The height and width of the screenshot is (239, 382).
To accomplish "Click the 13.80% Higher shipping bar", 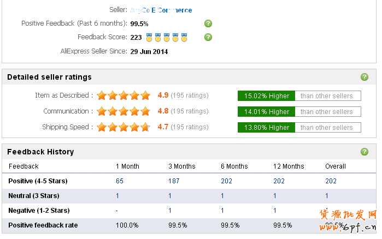I will click(267, 128).
